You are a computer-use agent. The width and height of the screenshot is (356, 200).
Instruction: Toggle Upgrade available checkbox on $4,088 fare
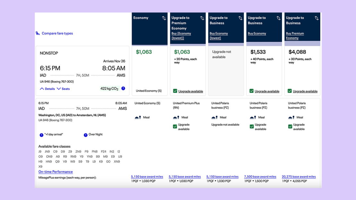click(290, 91)
